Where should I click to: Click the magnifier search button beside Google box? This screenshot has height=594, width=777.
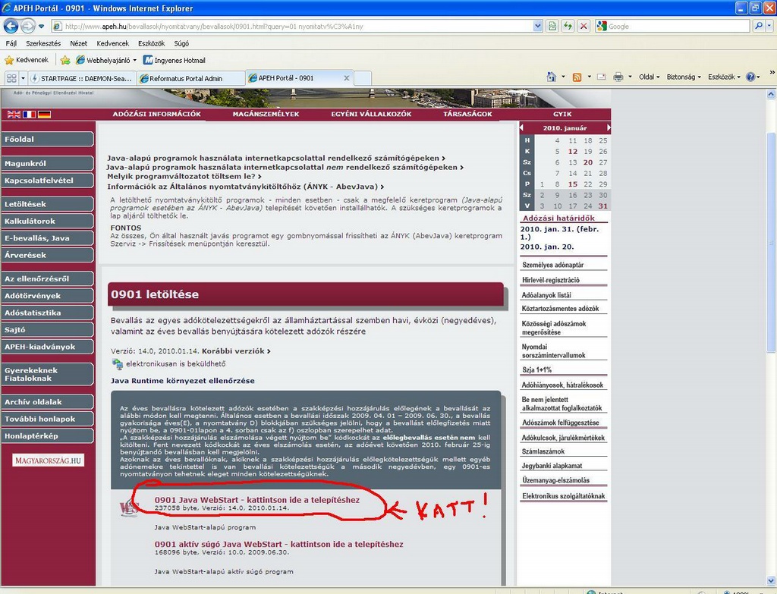pyautogui.click(x=758, y=27)
